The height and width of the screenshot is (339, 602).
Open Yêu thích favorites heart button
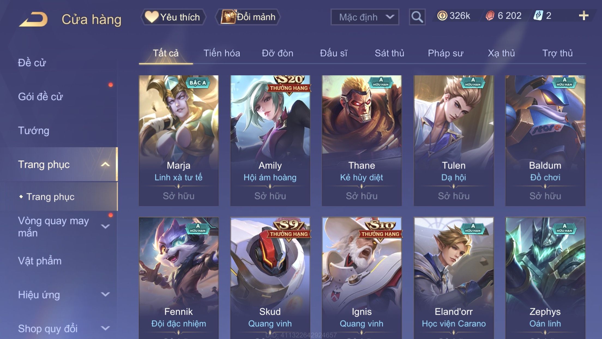(x=173, y=17)
